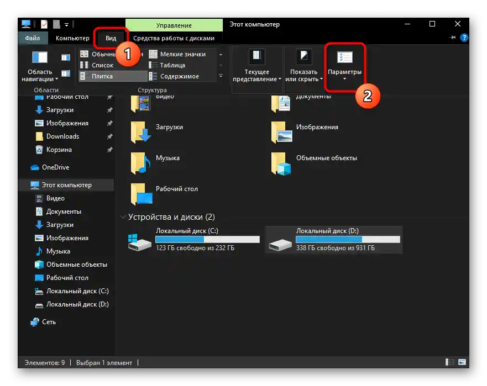Move up one row in the layout gallery

pyautogui.click(x=221, y=54)
